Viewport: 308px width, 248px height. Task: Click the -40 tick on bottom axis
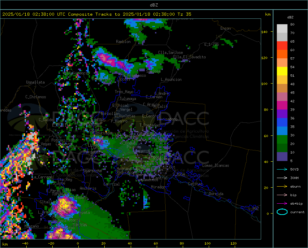pyautogui.click(x=25, y=243)
